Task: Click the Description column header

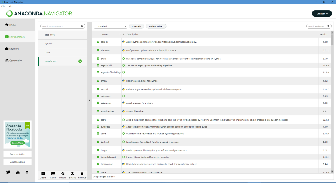Action: 132,34
